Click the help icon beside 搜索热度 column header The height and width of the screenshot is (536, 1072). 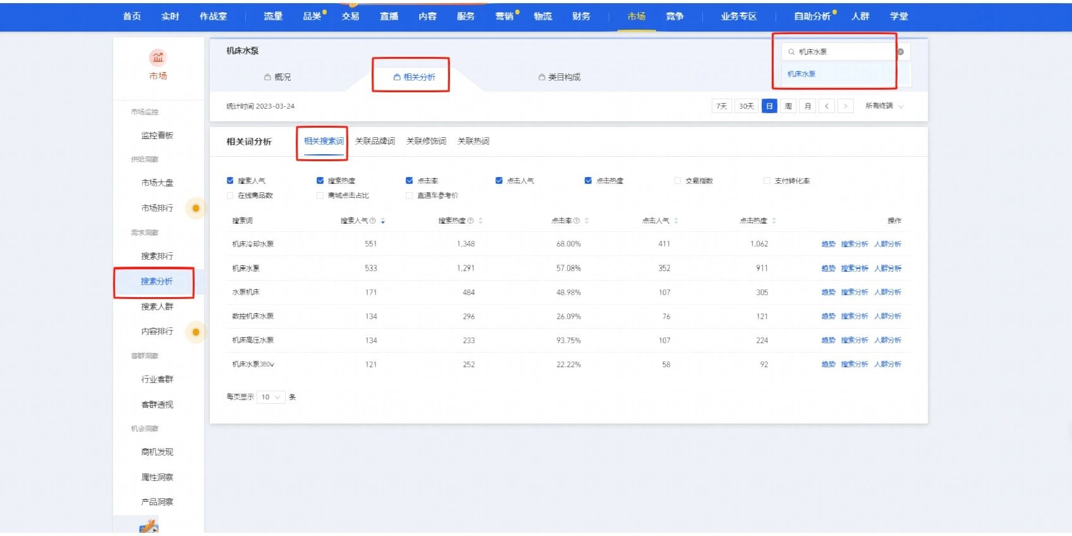click(x=470, y=221)
